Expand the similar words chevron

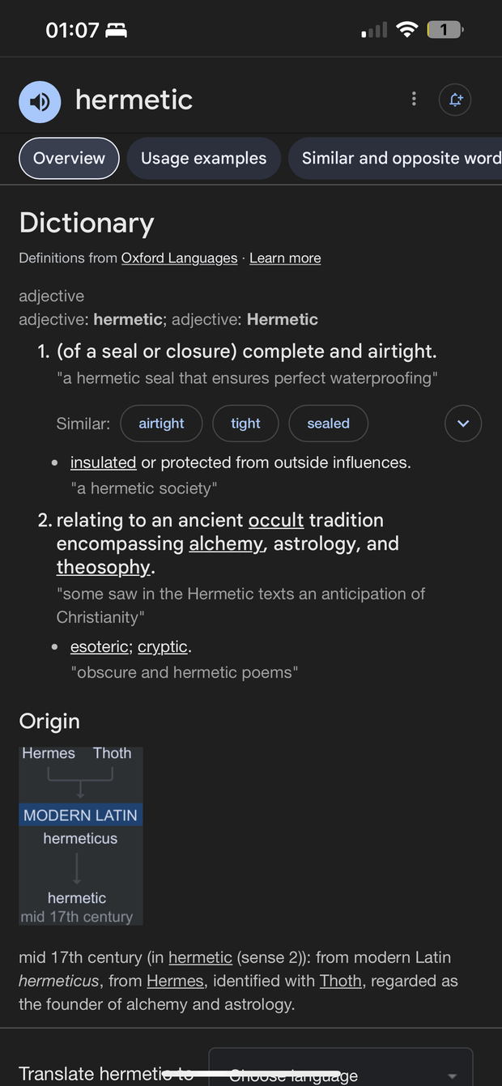point(463,424)
